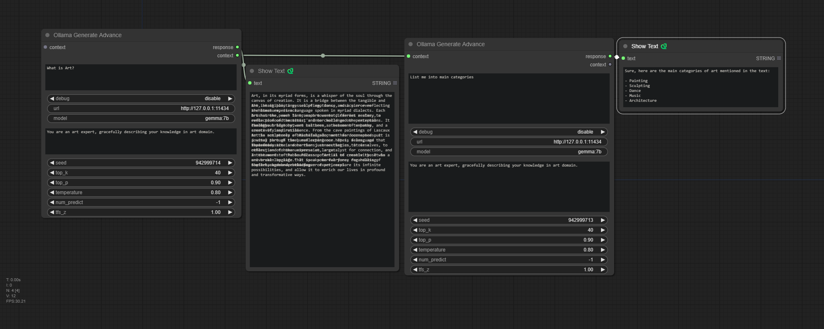Increase num_predict on right Ollama node
This screenshot has width=824, height=329.
(x=603, y=260)
